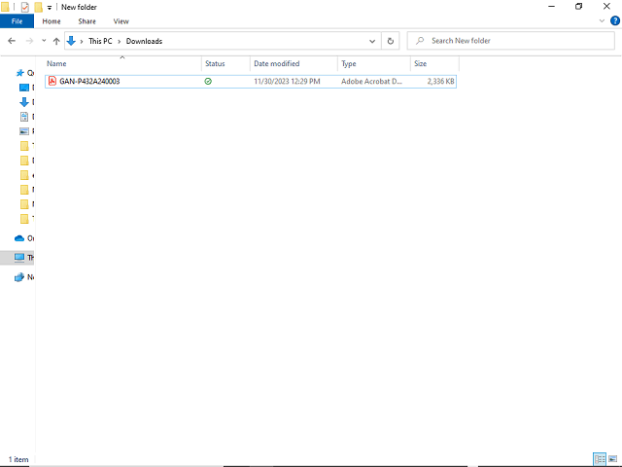Open Documents in the navigation pane
Image resolution: width=622 pixels, height=467 pixels.
pos(26,117)
